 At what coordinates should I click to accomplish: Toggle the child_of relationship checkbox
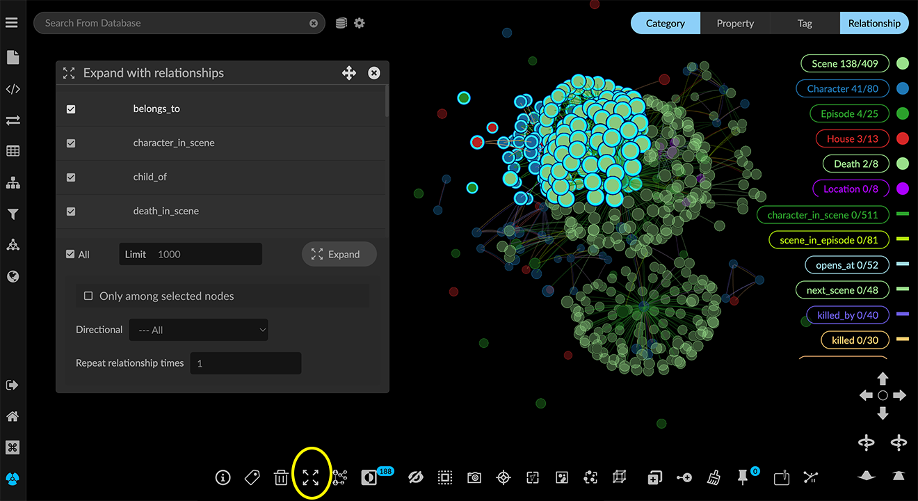(71, 177)
